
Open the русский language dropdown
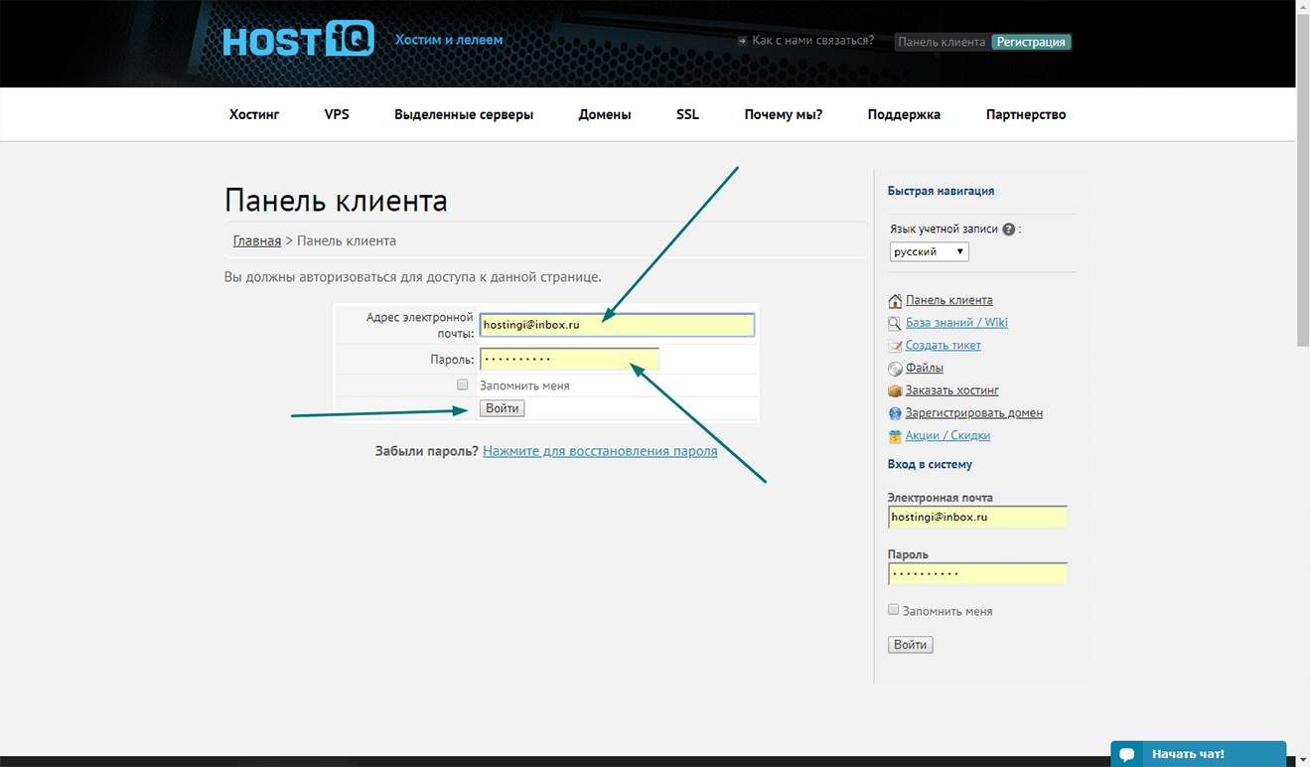pos(930,252)
